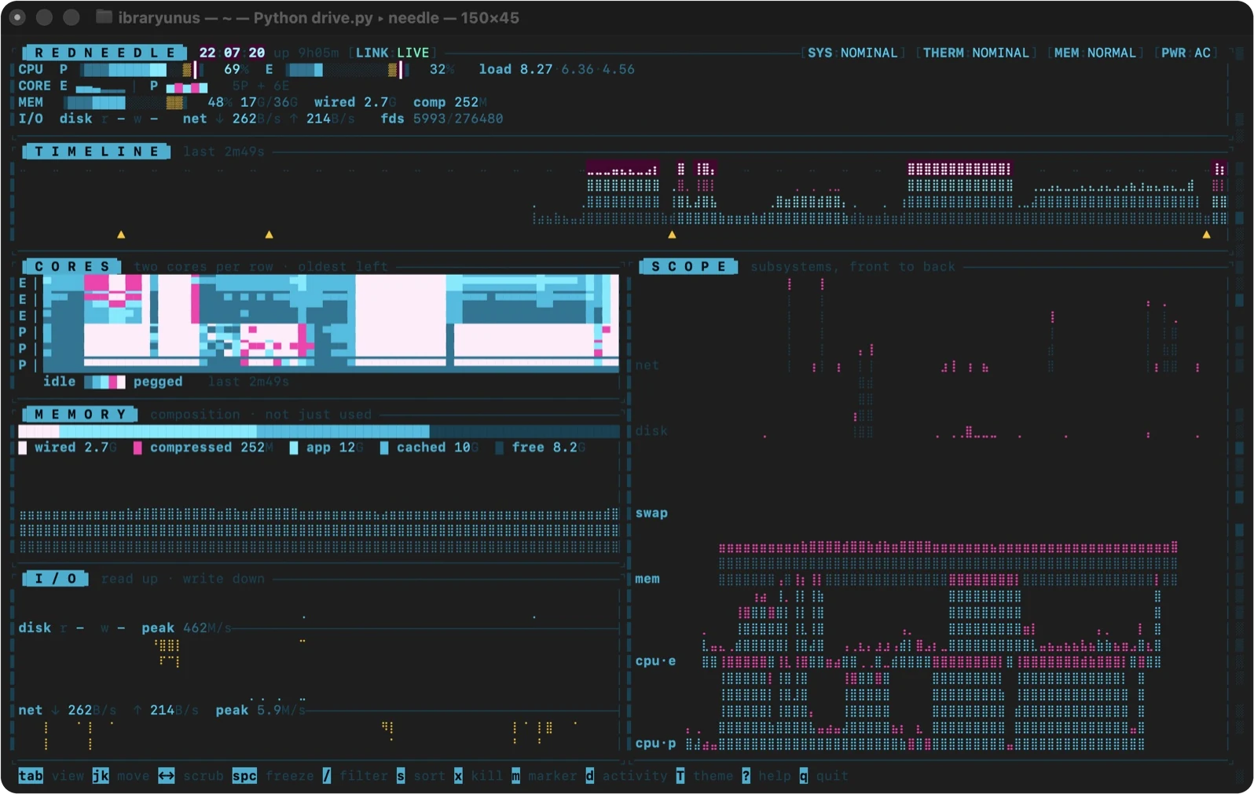Click the 'd' activity key hint
The height and width of the screenshot is (794, 1254).
pos(589,776)
